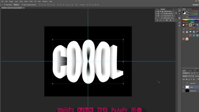Click Record button in Actions panel

(160, 20)
